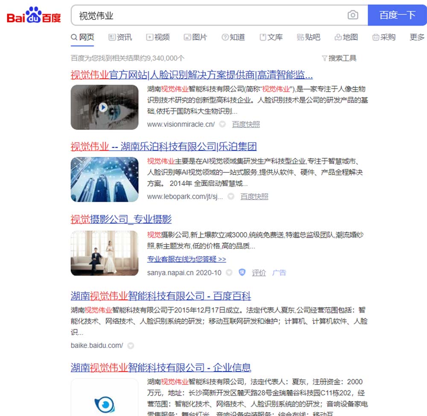Click the search input field

(x=209, y=16)
